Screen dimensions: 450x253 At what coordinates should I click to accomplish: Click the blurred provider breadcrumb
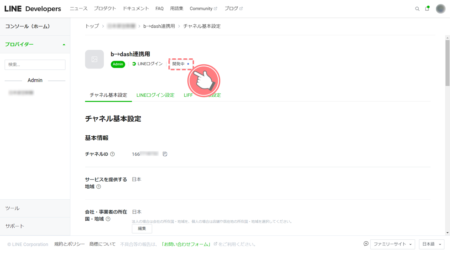click(x=121, y=26)
